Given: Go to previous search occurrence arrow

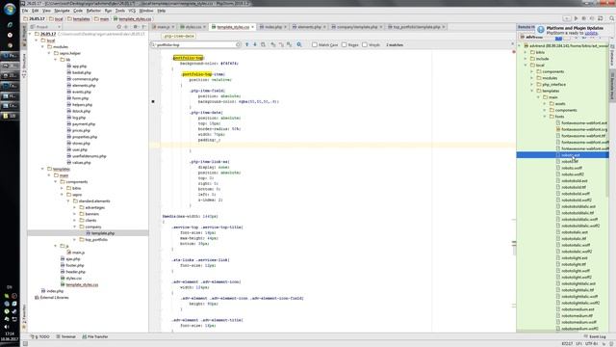Looking at the screenshot, I should tap(247, 45).
